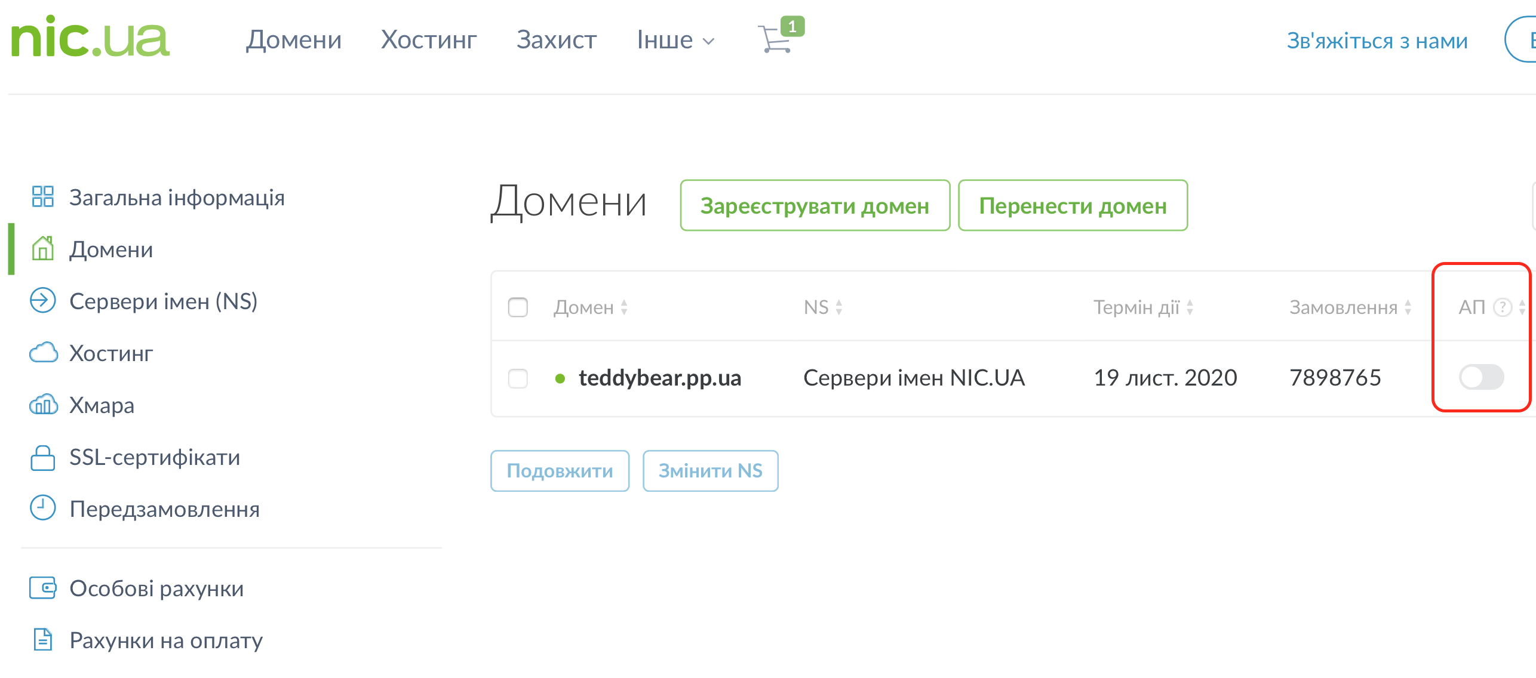Click the Сервери імен arrow icon

point(42,300)
